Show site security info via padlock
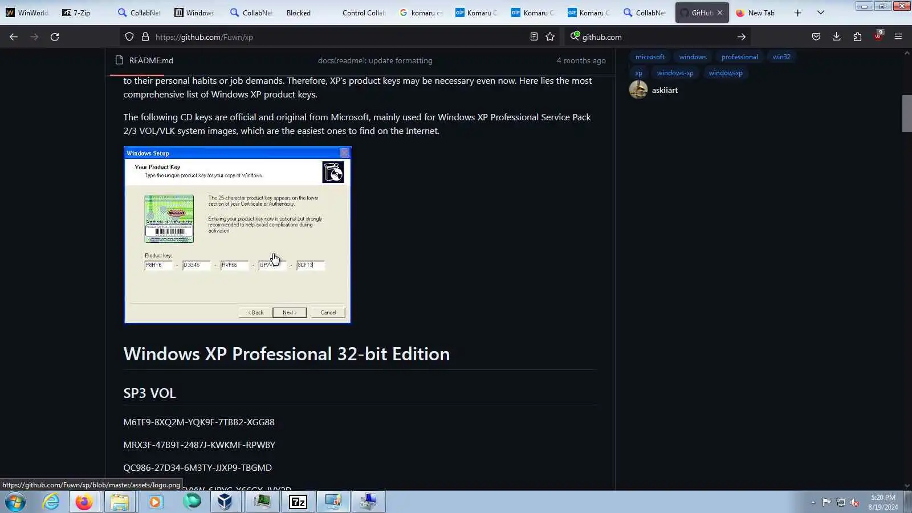Image resolution: width=912 pixels, height=513 pixels. [x=145, y=37]
